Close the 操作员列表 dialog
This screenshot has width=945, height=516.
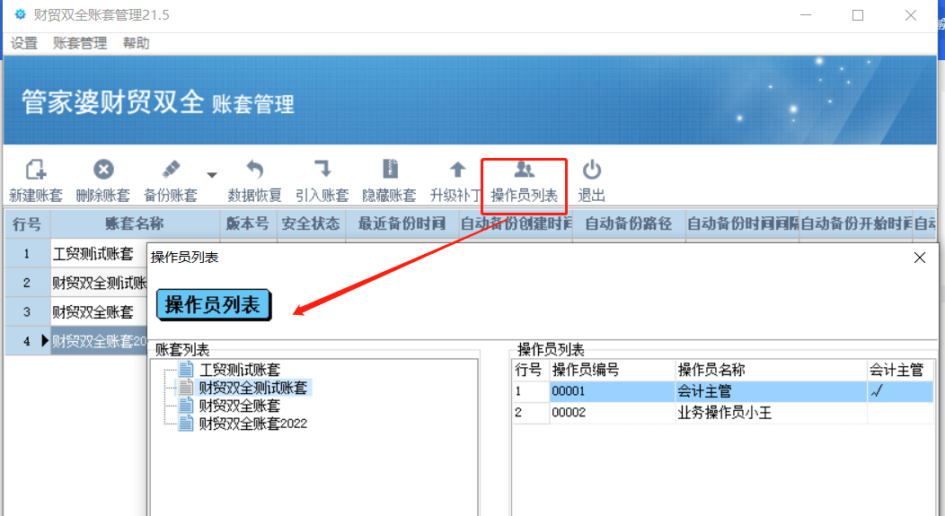920,258
